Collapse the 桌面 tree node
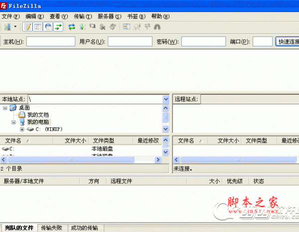The height and width of the screenshot is (232, 299). (x=5, y=108)
